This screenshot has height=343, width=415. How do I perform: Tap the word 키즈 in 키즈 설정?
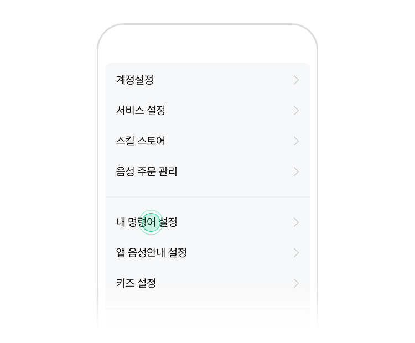click(126, 283)
